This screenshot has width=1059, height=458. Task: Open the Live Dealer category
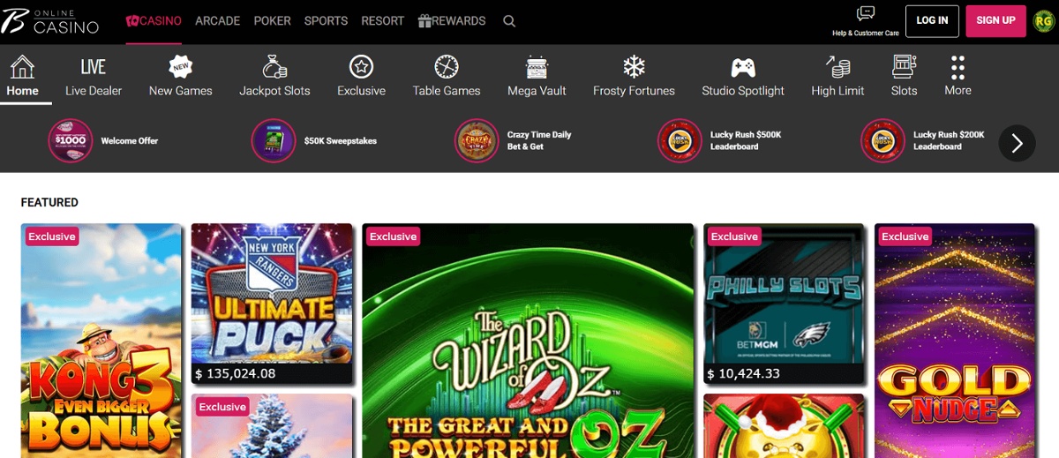[x=94, y=77]
